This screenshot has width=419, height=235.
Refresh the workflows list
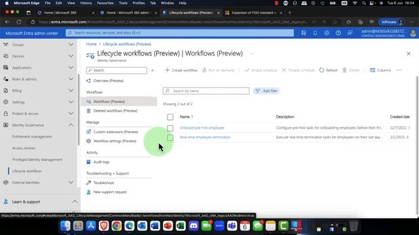click(329, 70)
